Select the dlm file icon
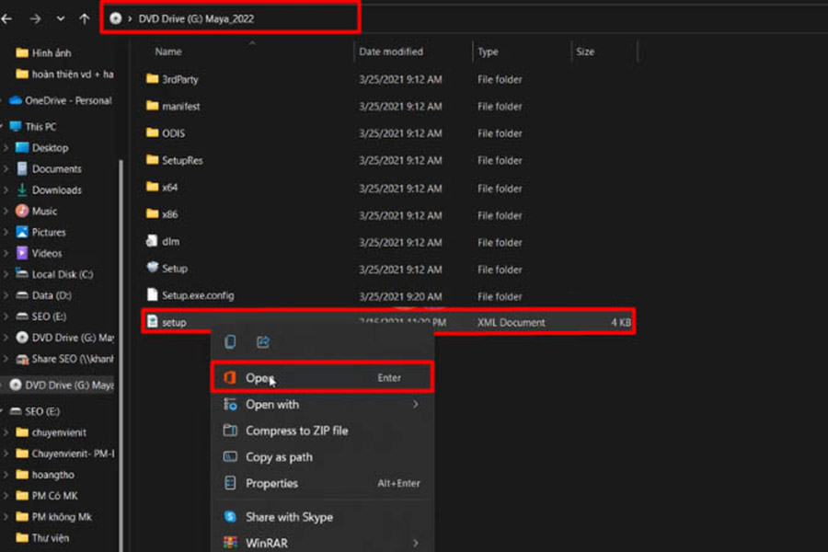828x552 pixels. point(152,241)
